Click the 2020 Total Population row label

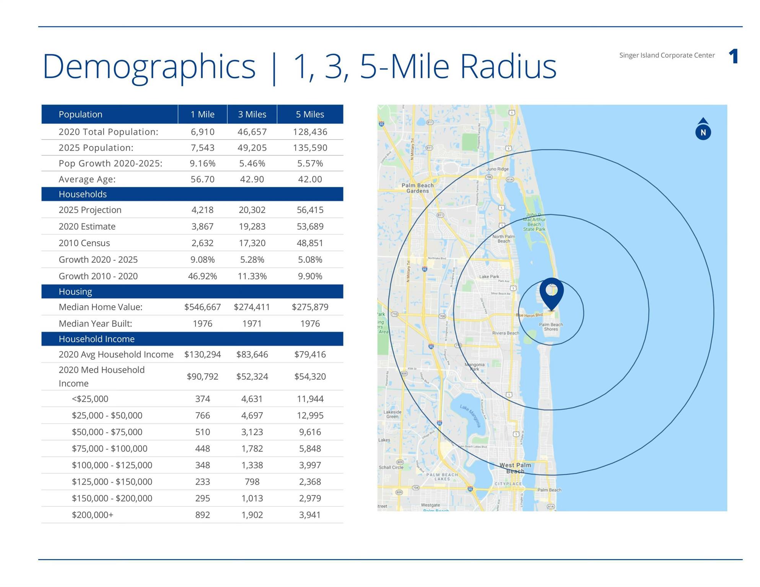click(108, 132)
